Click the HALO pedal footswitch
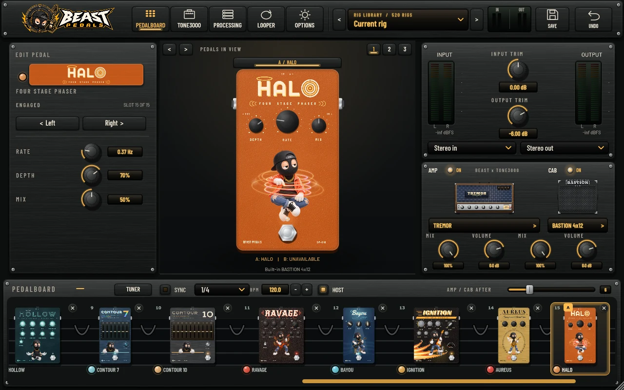Image resolution: width=624 pixels, height=390 pixels. click(287, 234)
